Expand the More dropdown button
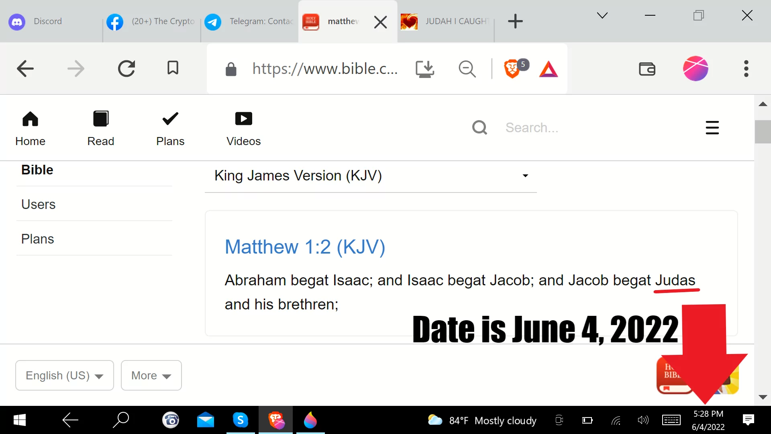The height and width of the screenshot is (434, 771). coord(151,375)
